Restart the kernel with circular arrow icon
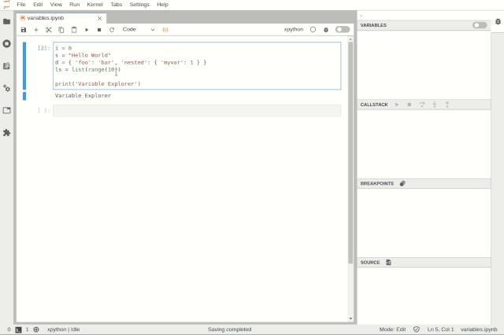Viewport: 504px width, 335px height. pyautogui.click(x=112, y=30)
